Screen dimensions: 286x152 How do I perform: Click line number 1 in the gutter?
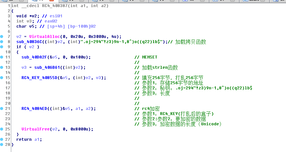coord(9,6)
